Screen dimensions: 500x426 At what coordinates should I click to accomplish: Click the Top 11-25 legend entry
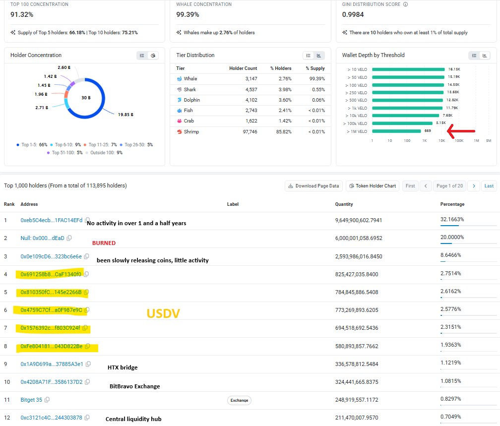100,145
